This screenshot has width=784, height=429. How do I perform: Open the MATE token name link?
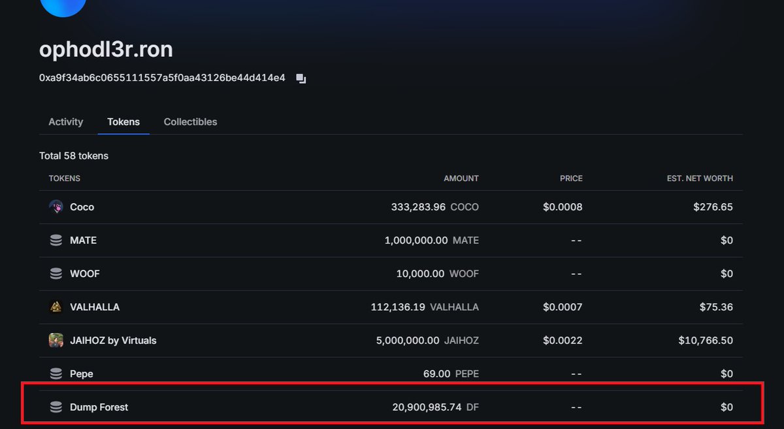point(83,240)
